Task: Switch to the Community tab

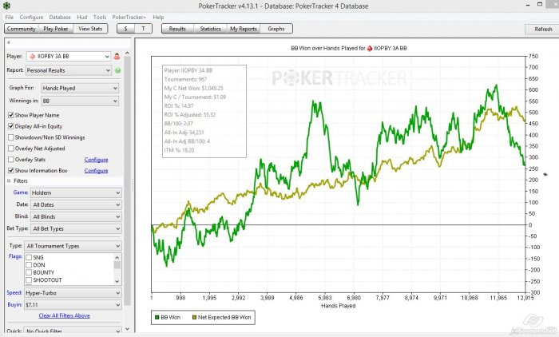Action: [22, 29]
